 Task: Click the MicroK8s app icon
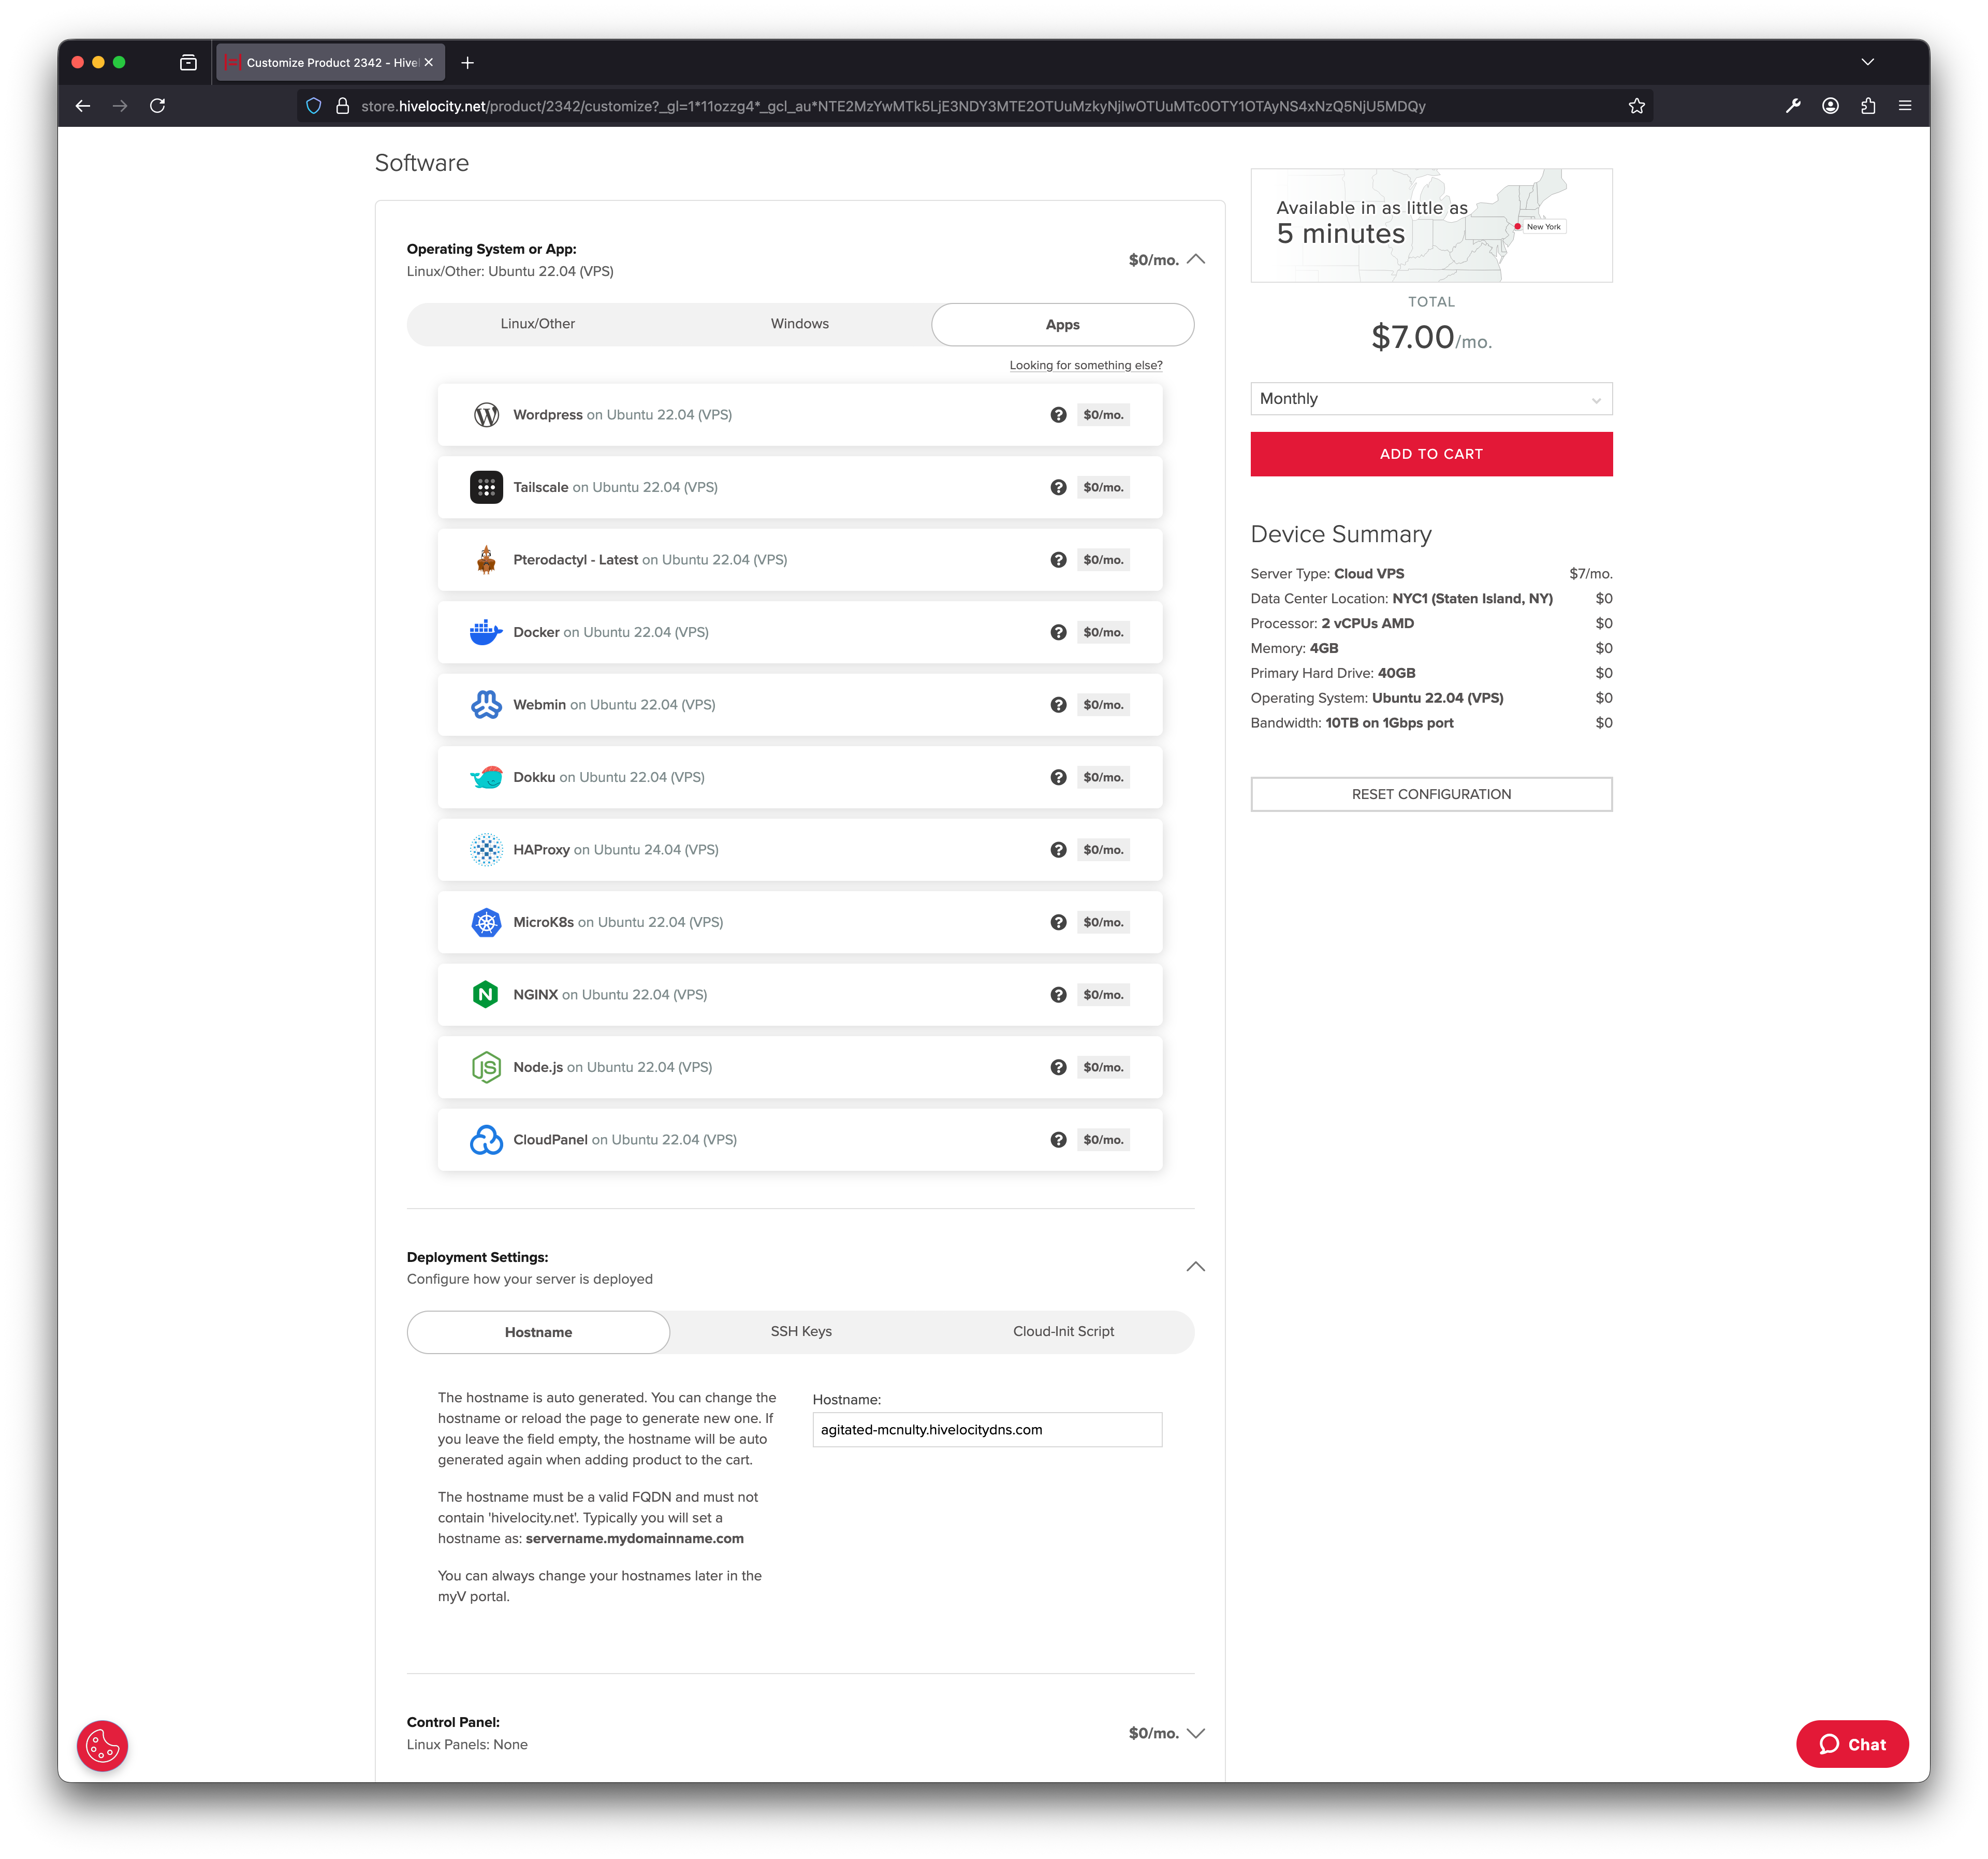tap(486, 922)
